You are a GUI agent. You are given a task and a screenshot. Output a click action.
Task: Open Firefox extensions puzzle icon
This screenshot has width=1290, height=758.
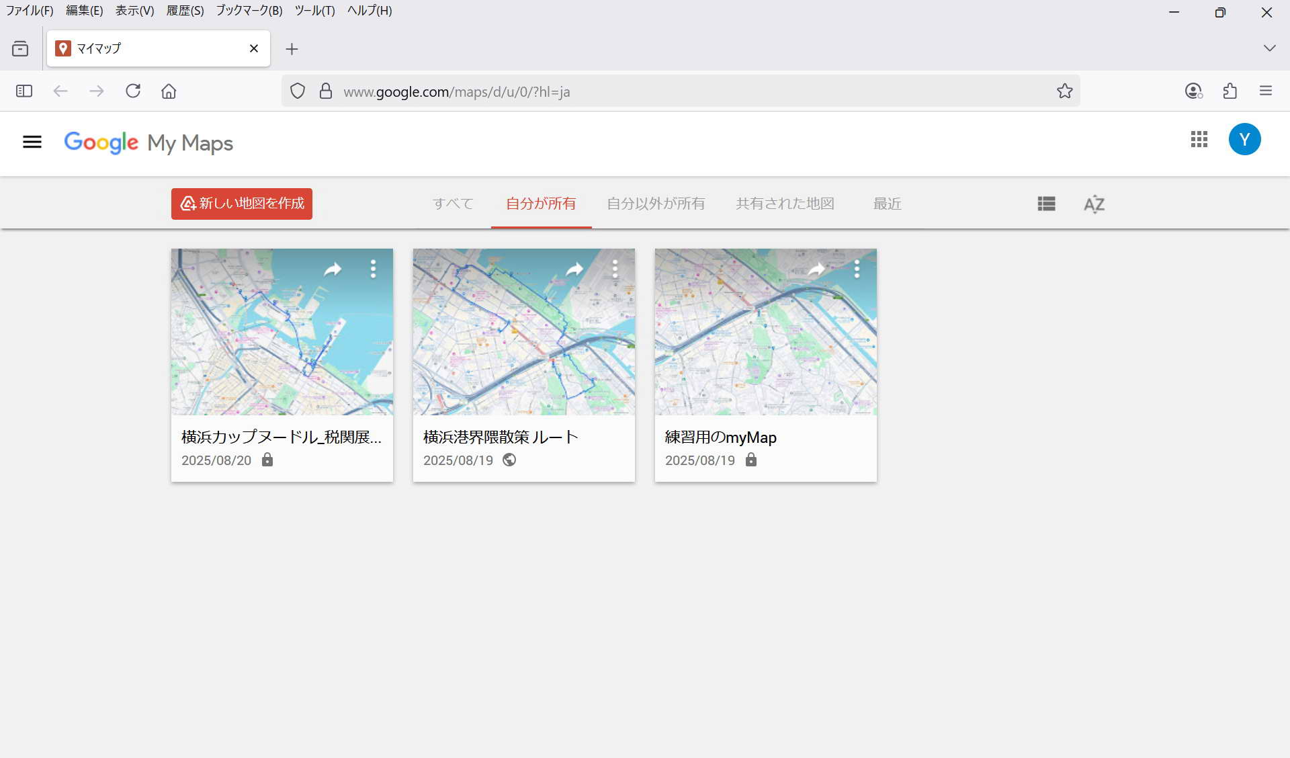tap(1230, 91)
